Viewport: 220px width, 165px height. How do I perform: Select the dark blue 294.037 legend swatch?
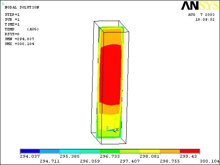(x=30, y=151)
